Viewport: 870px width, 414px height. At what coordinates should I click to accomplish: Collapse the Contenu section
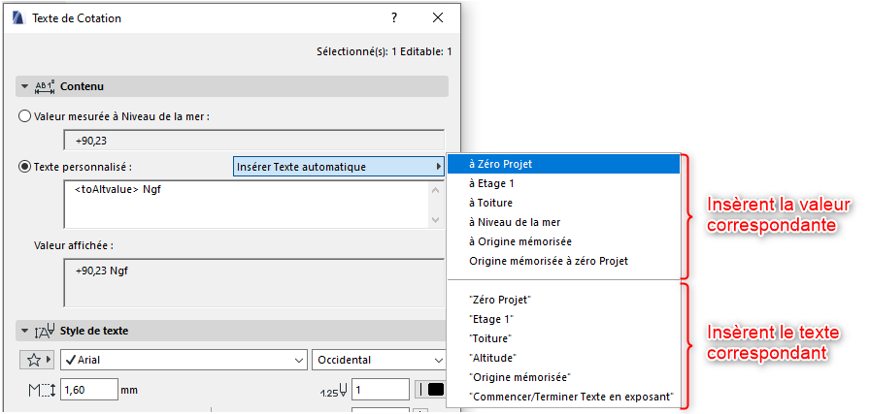pyautogui.click(x=25, y=86)
